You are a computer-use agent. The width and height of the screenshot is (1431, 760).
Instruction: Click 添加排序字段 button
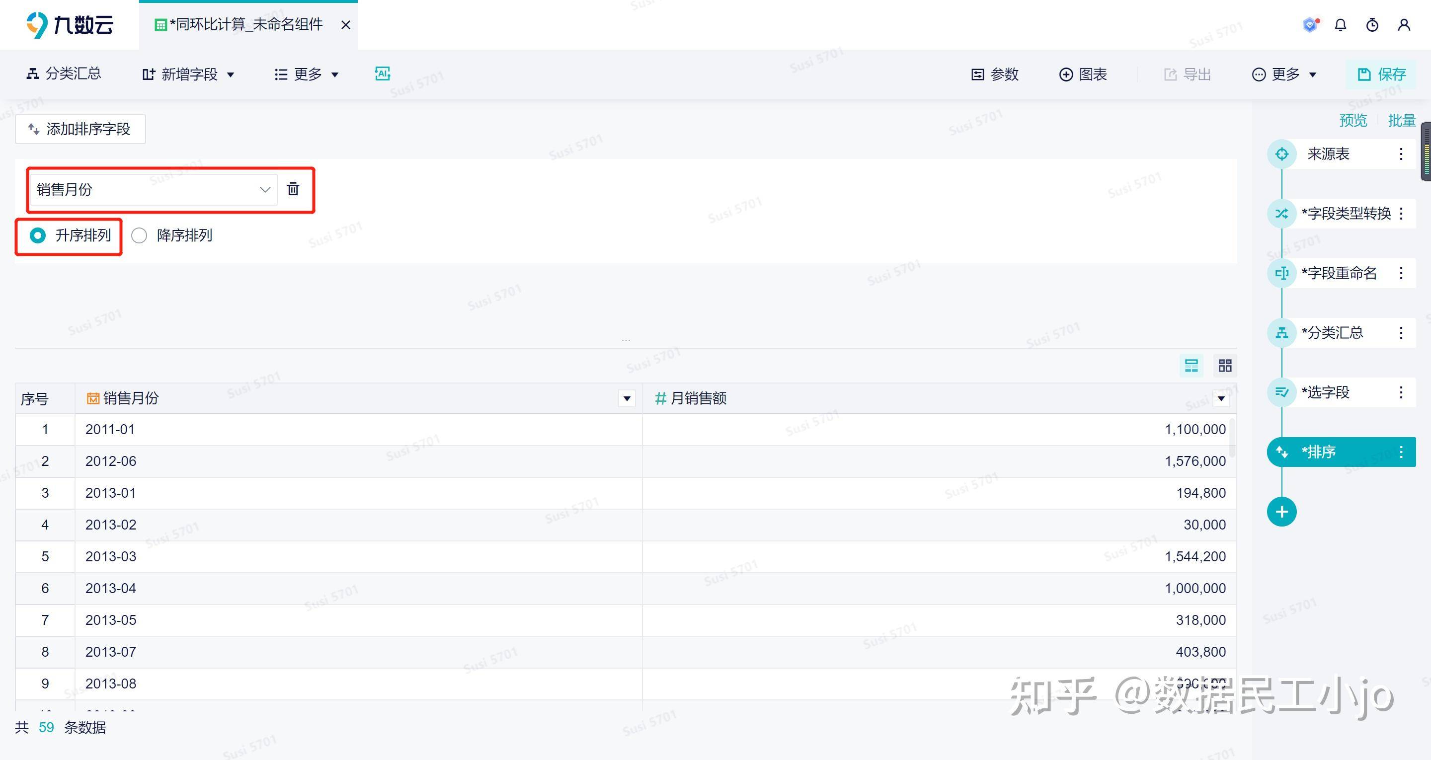(x=80, y=130)
